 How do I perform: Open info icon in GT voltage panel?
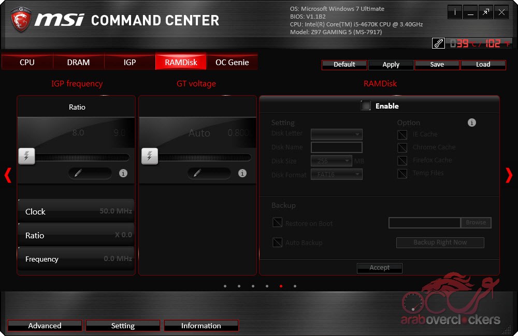[x=242, y=173]
